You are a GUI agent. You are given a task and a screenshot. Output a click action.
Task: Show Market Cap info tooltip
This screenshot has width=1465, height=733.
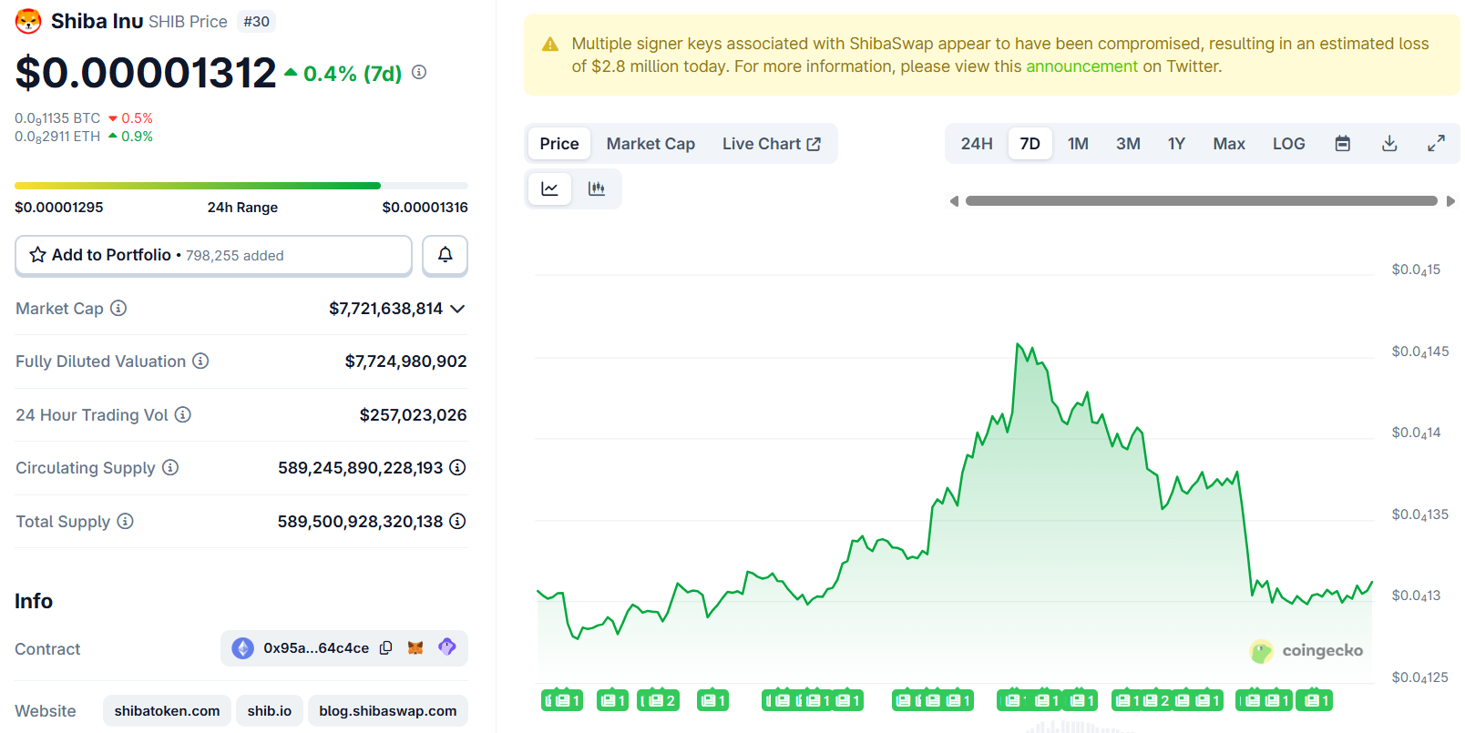[x=118, y=308]
